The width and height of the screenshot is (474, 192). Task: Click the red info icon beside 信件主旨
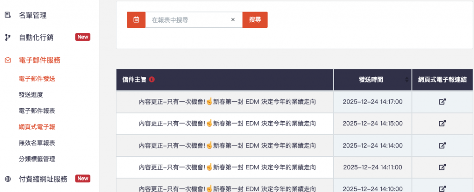click(152, 80)
